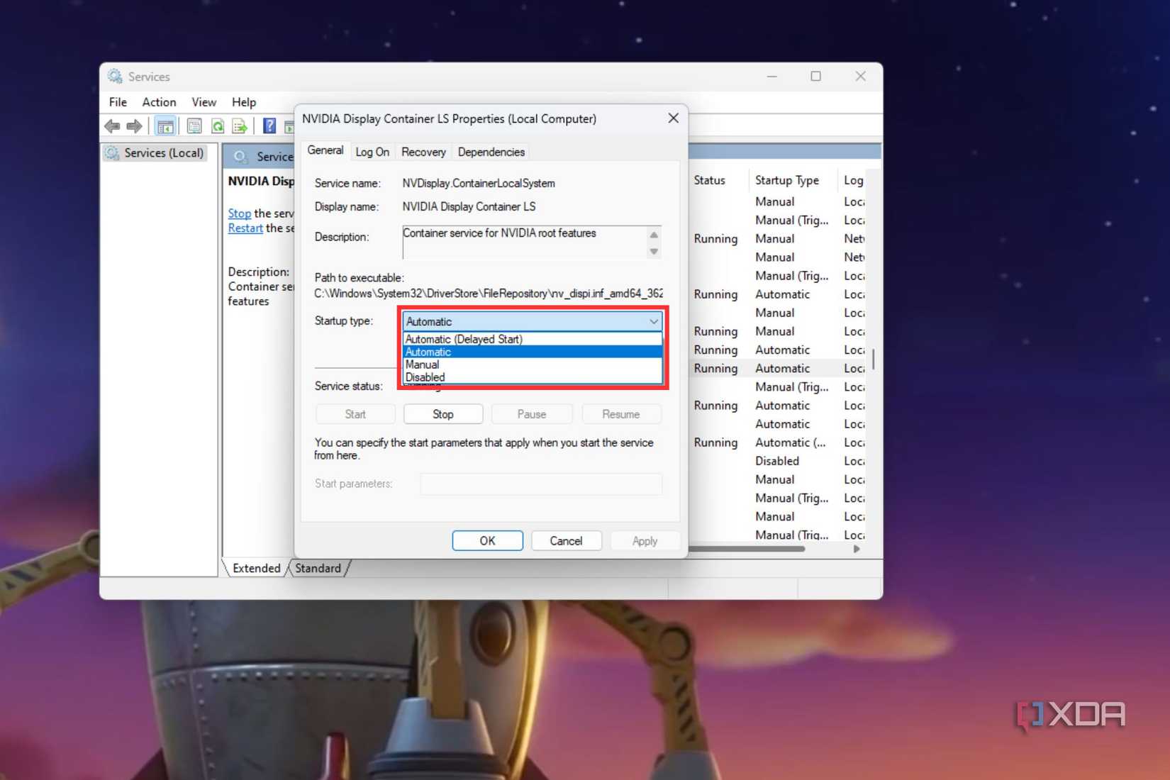The height and width of the screenshot is (780, 1170).
Task: Click the Help icon in the toolbar
Action: click(269, 126)
